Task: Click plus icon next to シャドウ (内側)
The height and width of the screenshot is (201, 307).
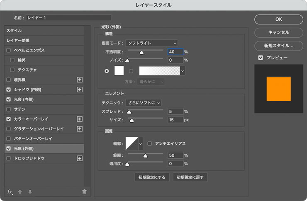Action: [80, 90]
